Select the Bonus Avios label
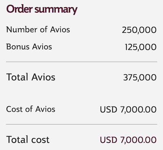Image resolution: width=163 pixels, height=150 pixels. pos(29,47)
